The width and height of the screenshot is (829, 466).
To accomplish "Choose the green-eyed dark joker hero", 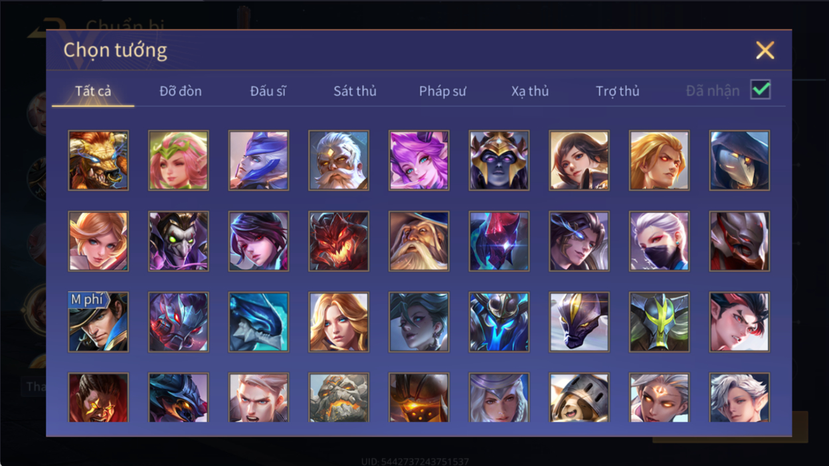I will (179, 241).
